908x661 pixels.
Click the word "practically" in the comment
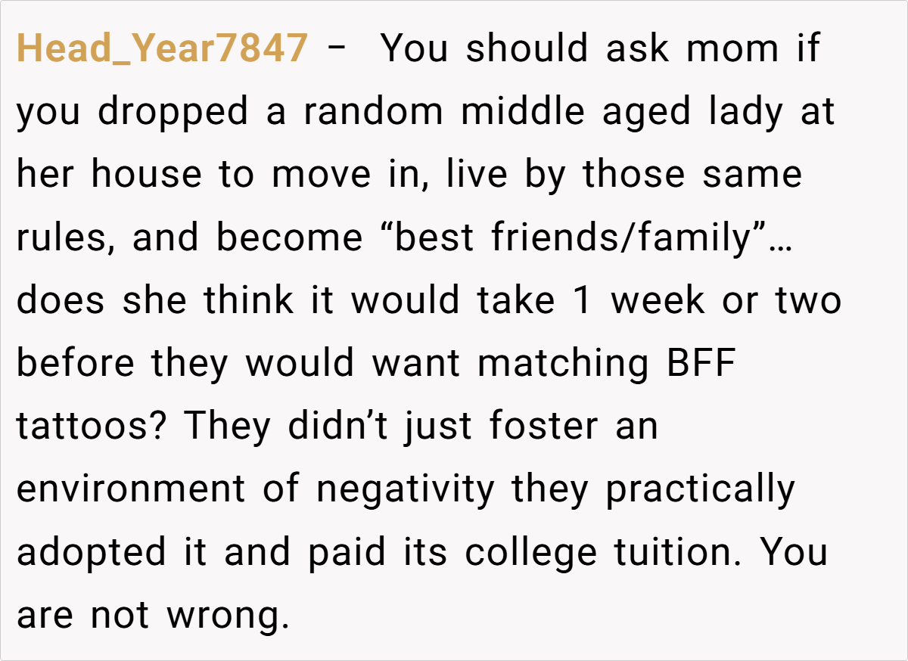700,489
